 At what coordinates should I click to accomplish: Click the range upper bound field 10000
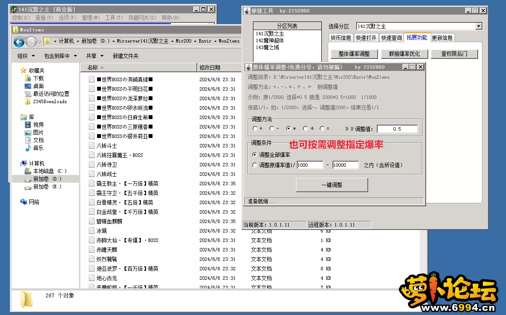pyautogui.click(x=345, y=165)
